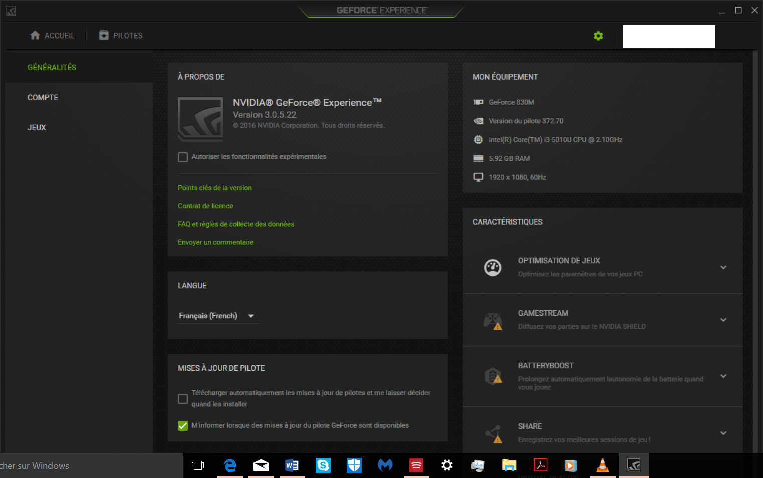This screenshot has width=763, height=478.
Task: Open Adobe Acrobat Reader from taskbar
Action: pos(540,465)
